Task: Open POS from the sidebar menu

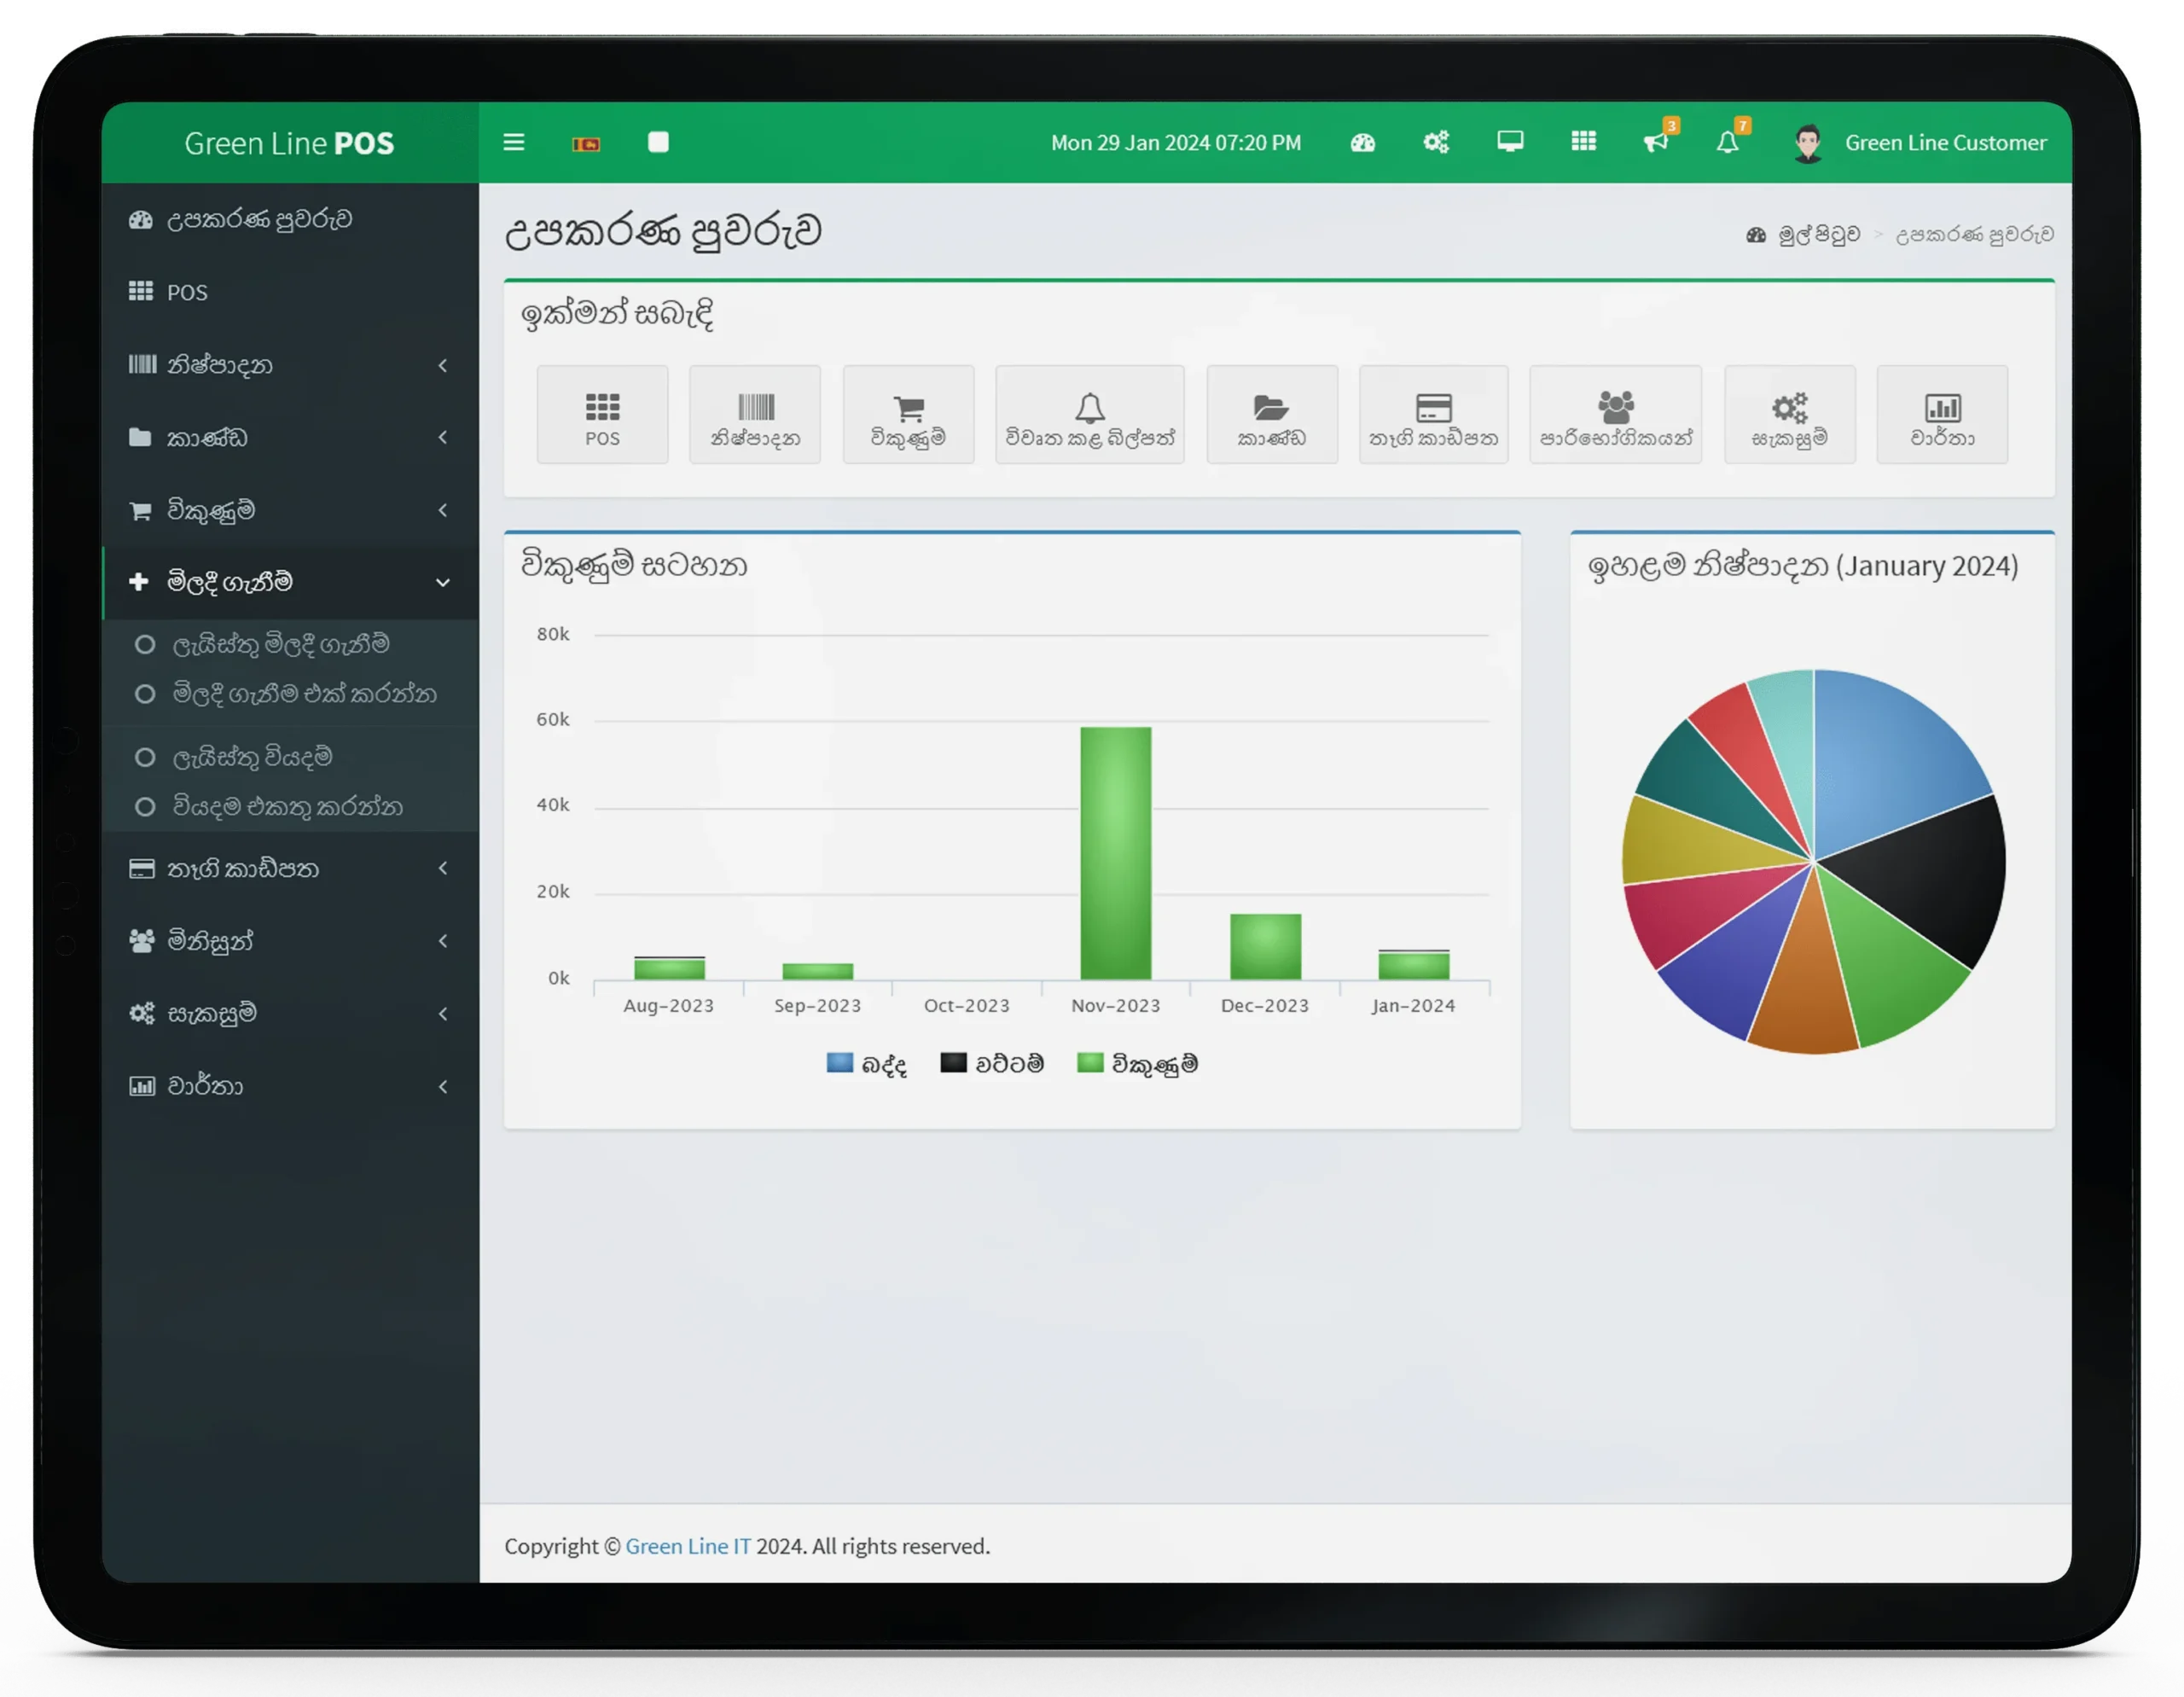Action: tap(187, 292)
